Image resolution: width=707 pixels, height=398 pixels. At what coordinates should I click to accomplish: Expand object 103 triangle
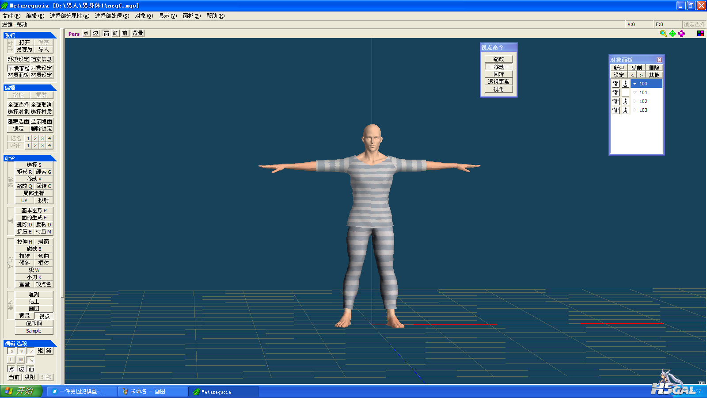coord(635,110)
